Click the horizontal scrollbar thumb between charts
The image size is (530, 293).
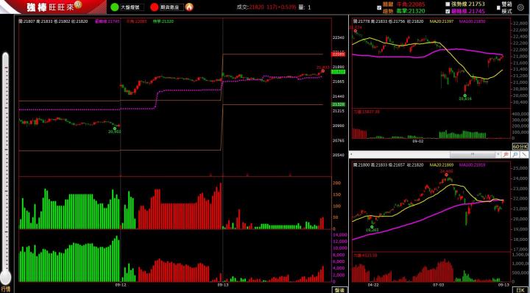pyautogui.click(x=472, y=154)
